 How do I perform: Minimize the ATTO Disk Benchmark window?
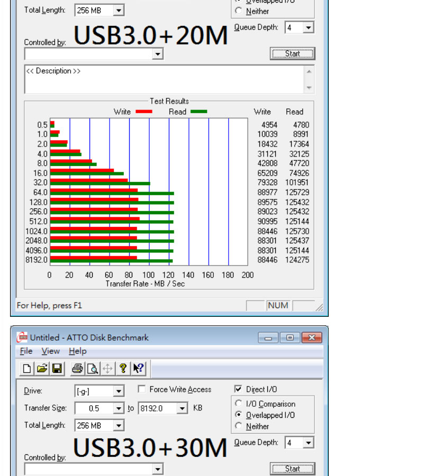pos(268,337)
